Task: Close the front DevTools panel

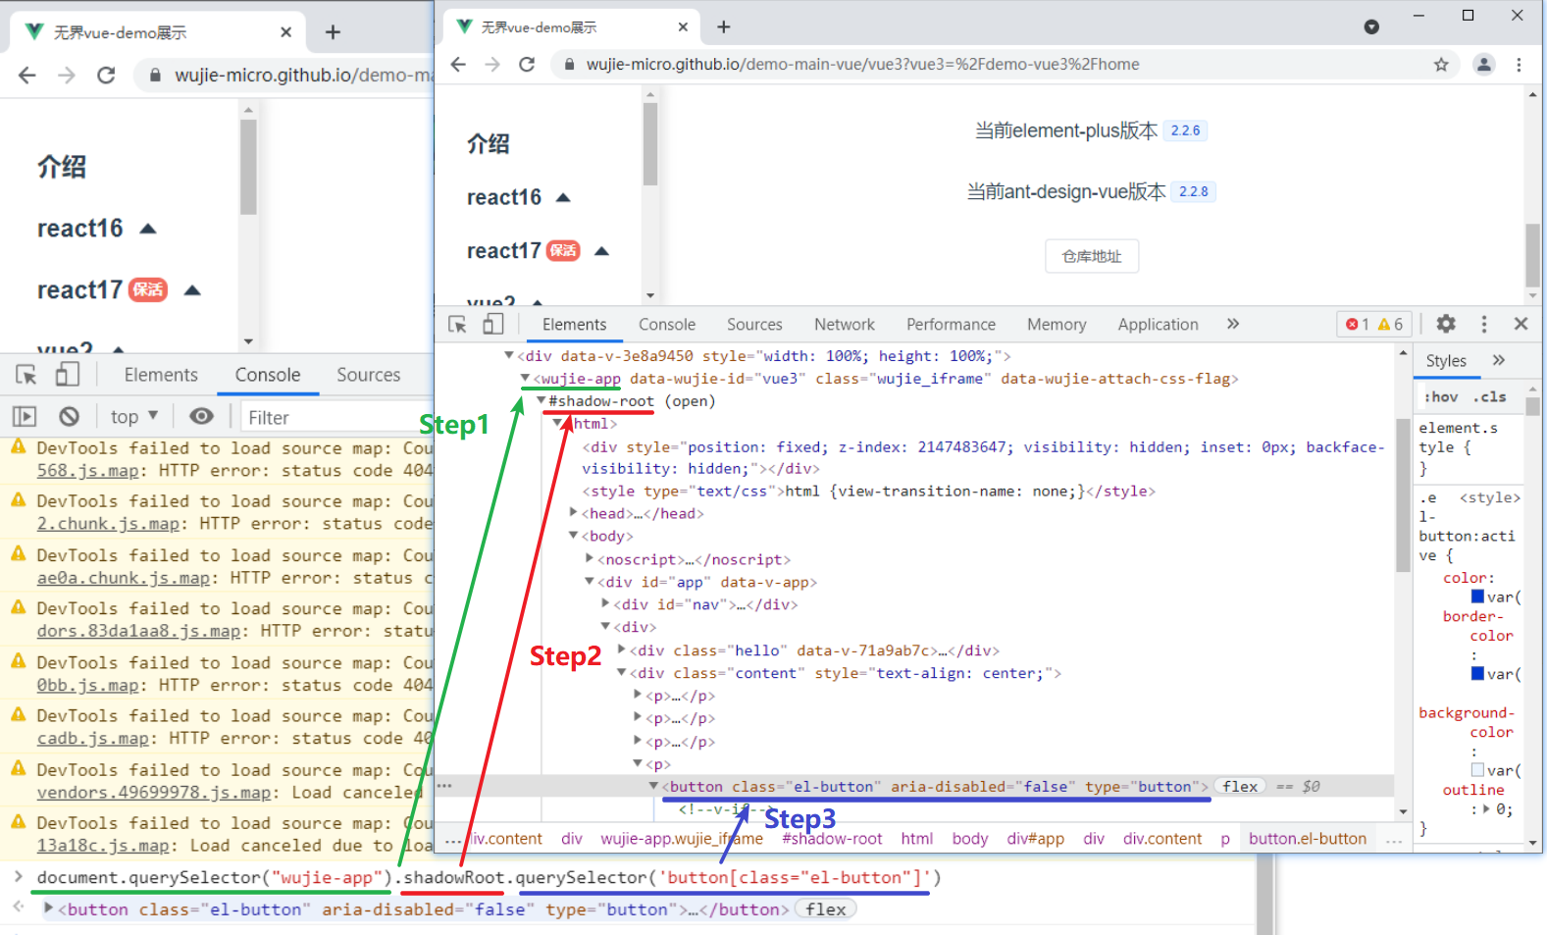Action: (1521, 324)
